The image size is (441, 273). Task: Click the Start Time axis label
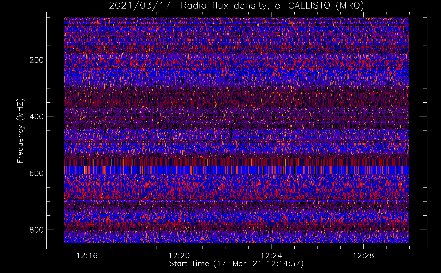tap(236, 264)
